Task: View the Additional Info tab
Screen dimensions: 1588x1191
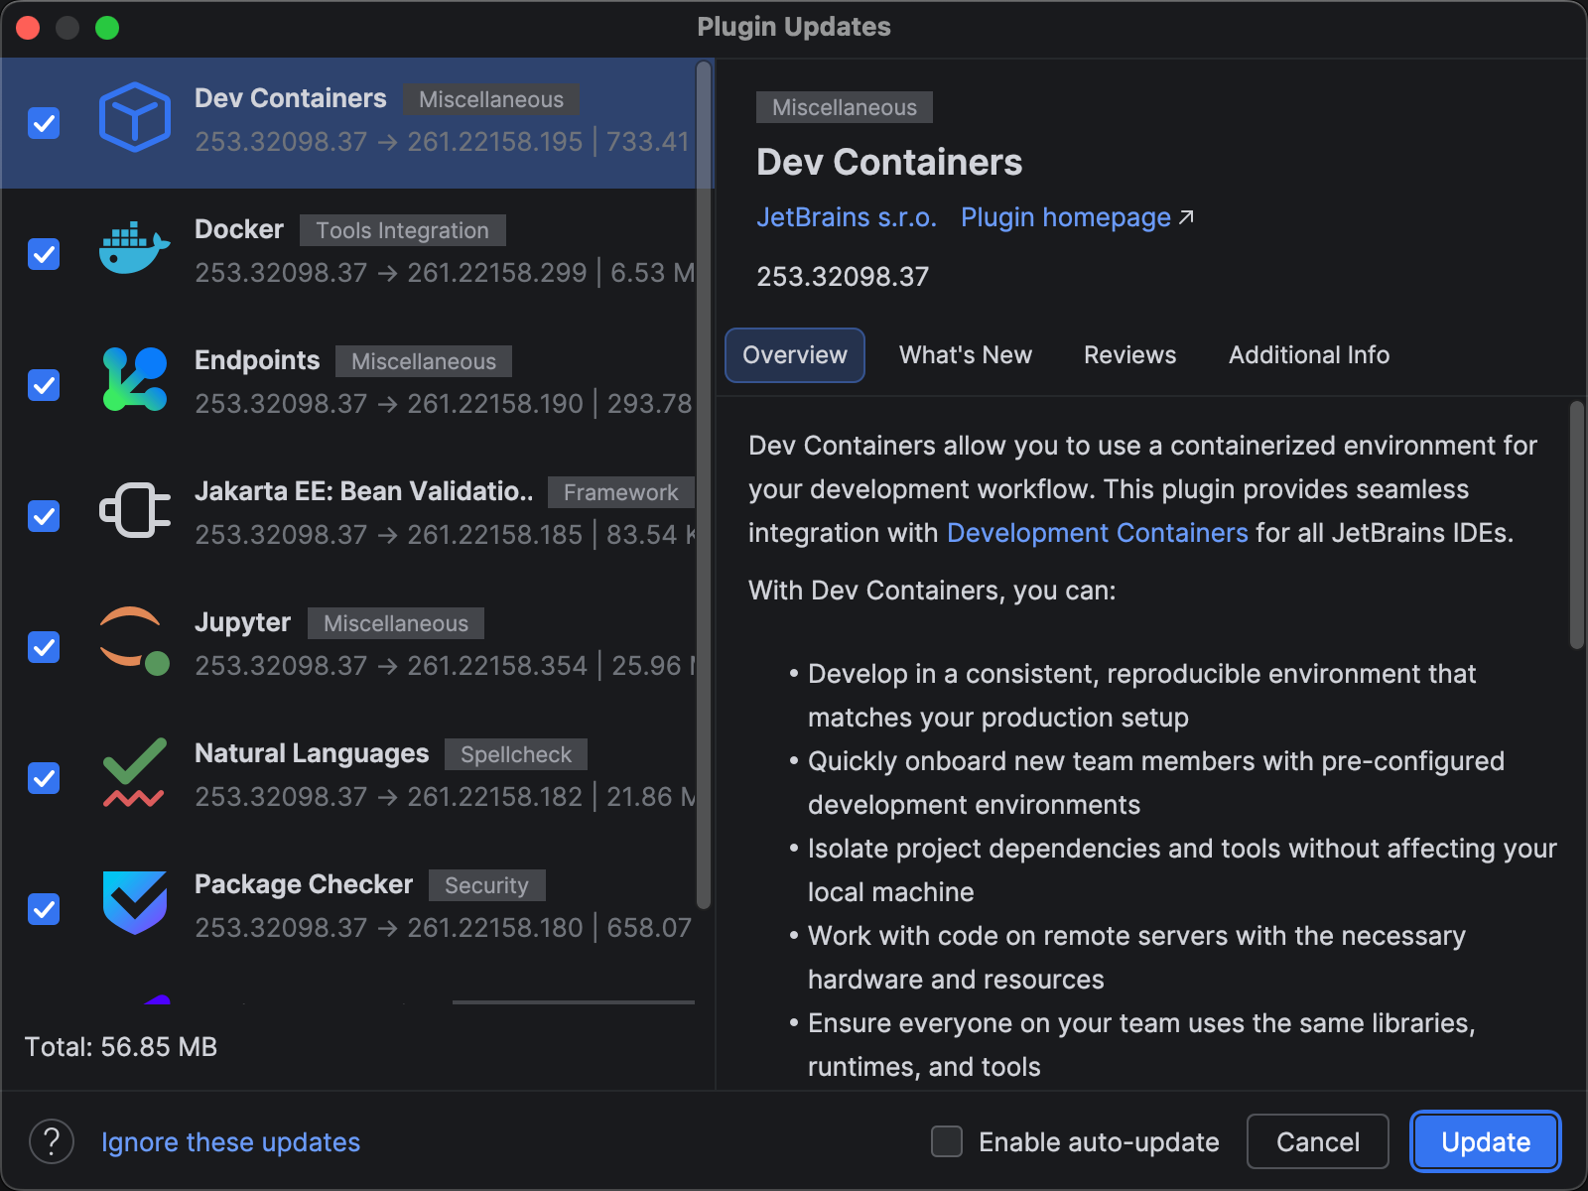Action: pyautogui.click(x=1308, y=354)
